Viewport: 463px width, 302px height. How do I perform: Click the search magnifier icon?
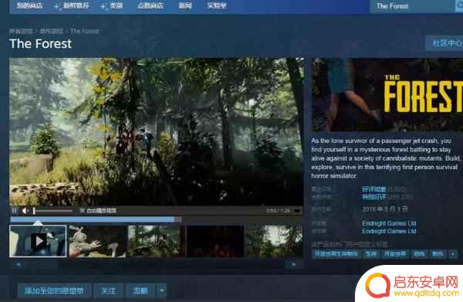(459, 6)
